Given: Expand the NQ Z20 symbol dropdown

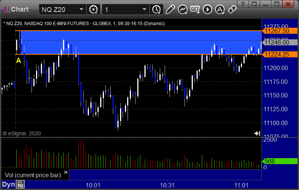Looking at the screenshot, I should tap(81, 9).
